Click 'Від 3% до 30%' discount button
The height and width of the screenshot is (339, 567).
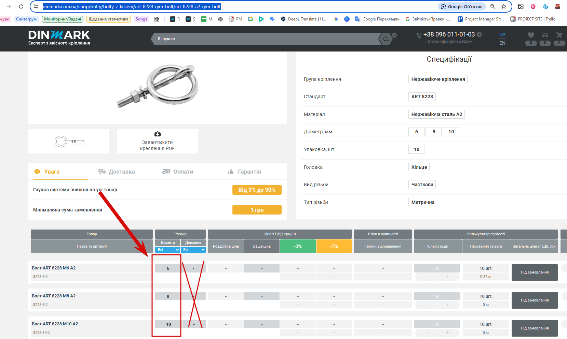click(257, 190)
